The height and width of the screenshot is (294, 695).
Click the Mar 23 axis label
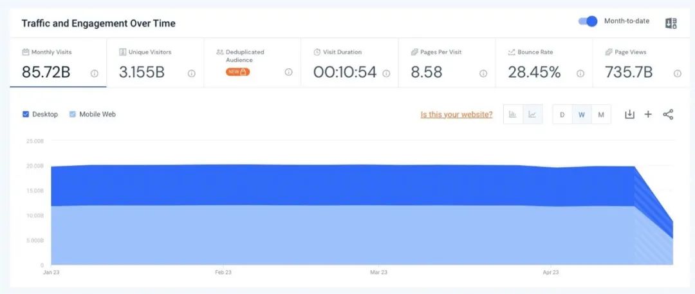[378, 272]
